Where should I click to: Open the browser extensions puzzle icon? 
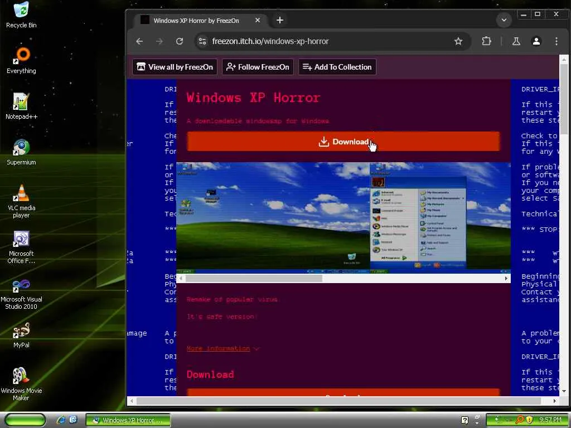pos(486,41)
